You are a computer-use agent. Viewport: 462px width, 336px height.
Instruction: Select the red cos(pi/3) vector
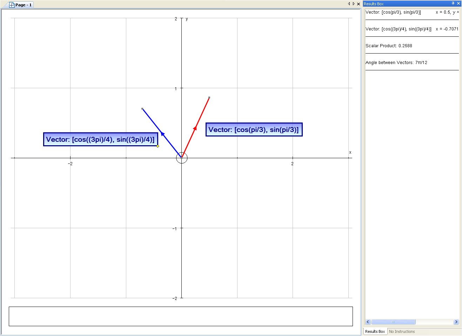(x=196, y=128)
